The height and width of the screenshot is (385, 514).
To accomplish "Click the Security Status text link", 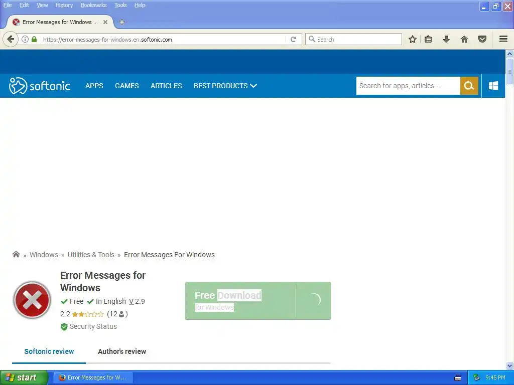I will point(93,326).
